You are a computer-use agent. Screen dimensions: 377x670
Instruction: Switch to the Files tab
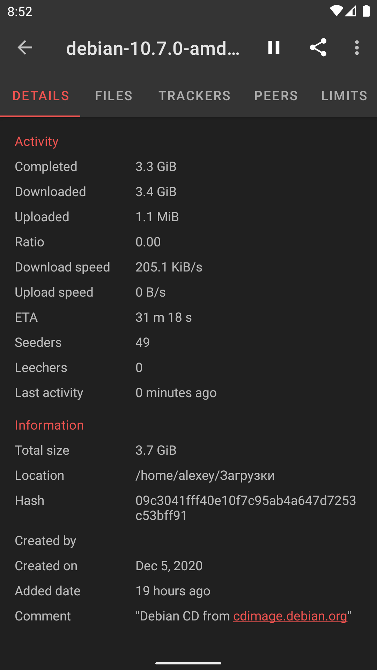(114, 96)
